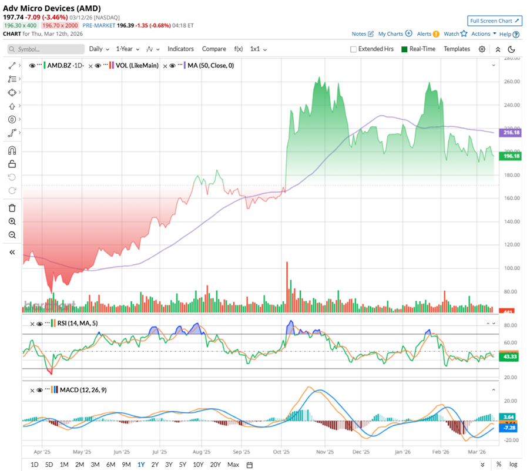Viewport: 530px width, 471px height.
Task: Select the Max period tab
Action: coord(233,465)
